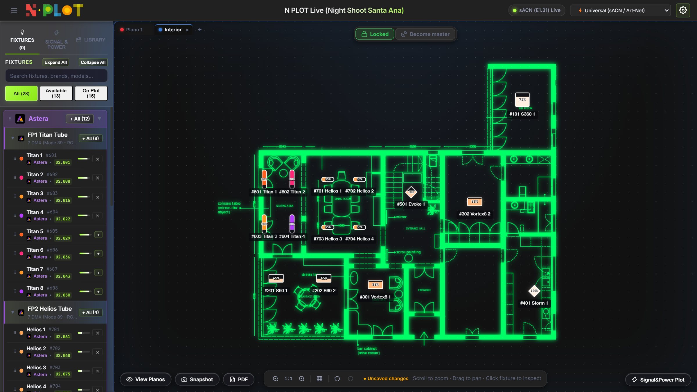Select the #201 S60 1 fixture on plot
Viewport: 697px width, 392px height.
coord(276,278)
